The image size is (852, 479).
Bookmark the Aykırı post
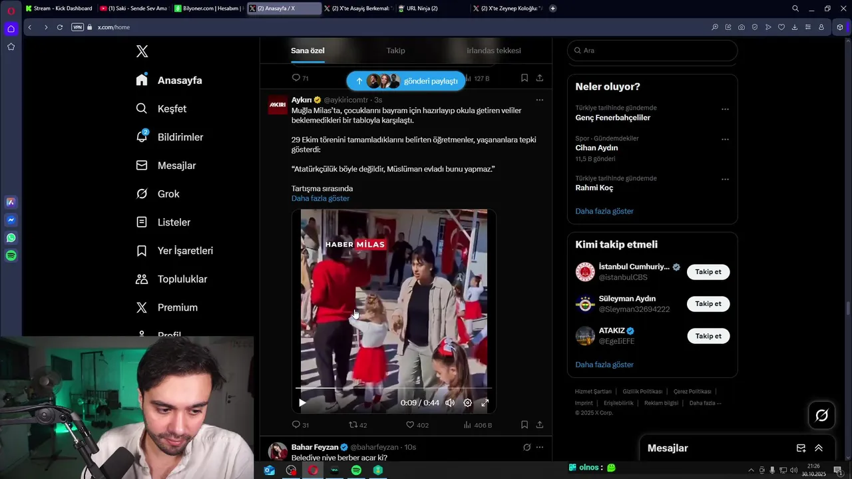click(x=525, y=424)
